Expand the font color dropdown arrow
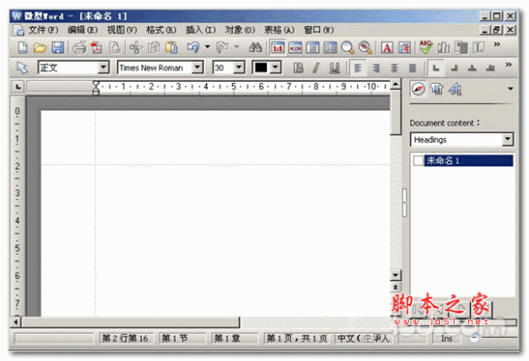The height and width of the screenshot is (361, 529). (276, 68)
